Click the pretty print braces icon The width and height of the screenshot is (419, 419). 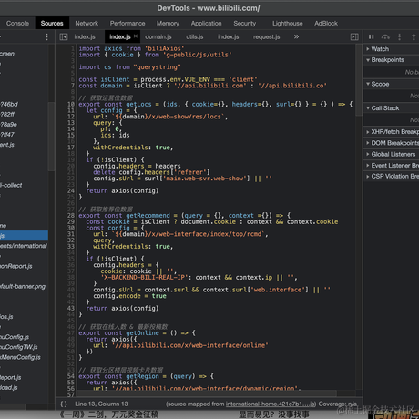(x=64, y=404)
